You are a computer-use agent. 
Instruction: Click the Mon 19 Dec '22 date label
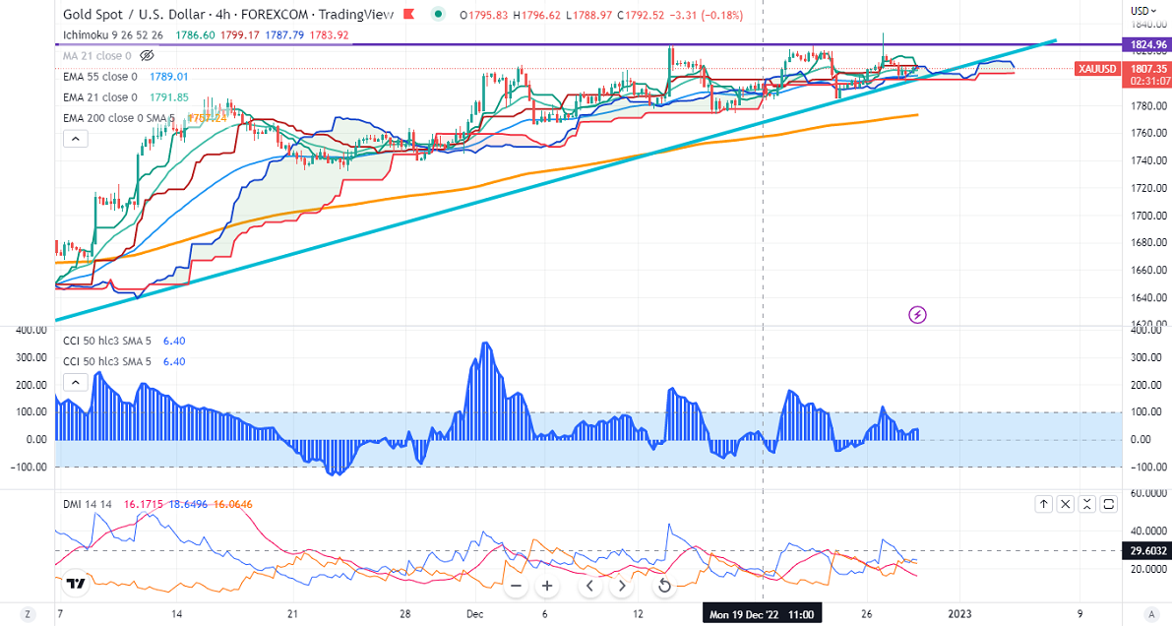(762, 615)
